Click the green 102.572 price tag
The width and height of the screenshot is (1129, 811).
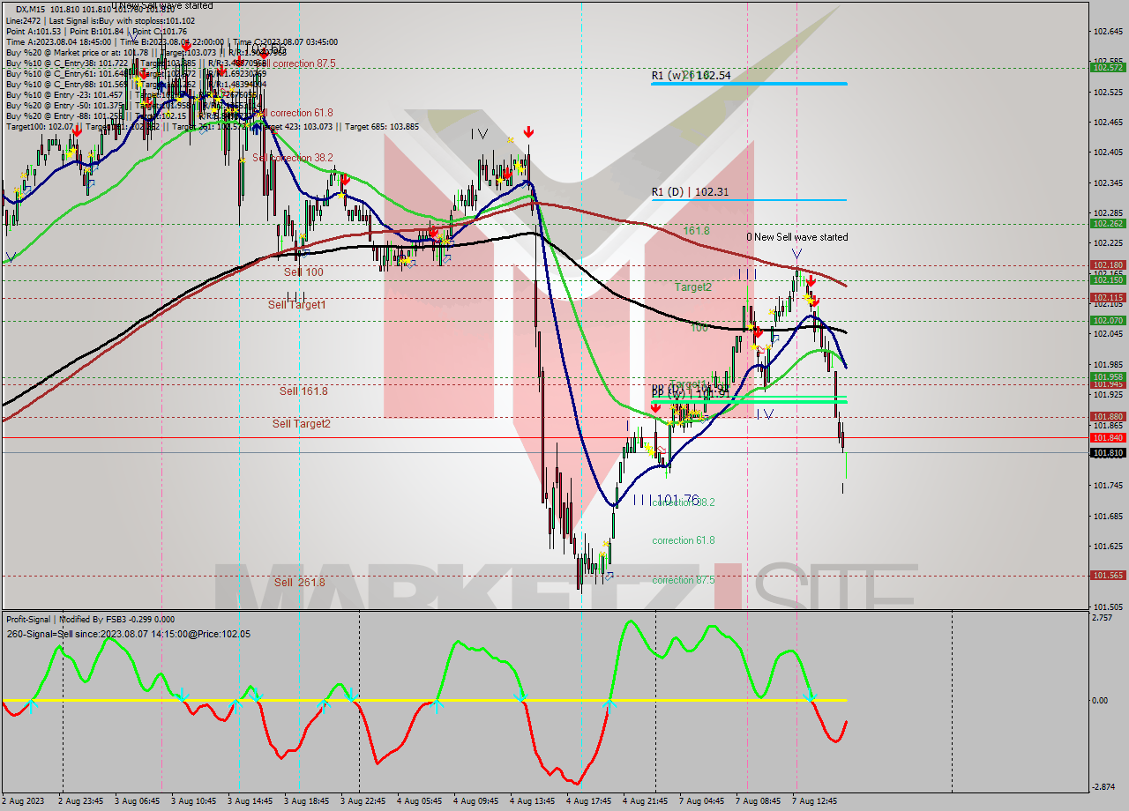1108,68
